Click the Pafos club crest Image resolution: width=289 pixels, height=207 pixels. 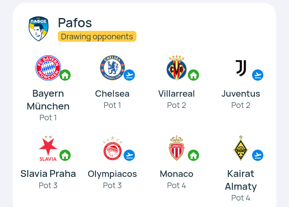pyautogui.click(x=39, y=29)
